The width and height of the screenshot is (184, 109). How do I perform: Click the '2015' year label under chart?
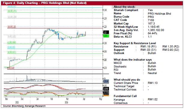coord(17,102)
